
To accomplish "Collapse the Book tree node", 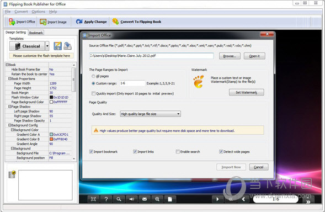I will pos(7,65).
